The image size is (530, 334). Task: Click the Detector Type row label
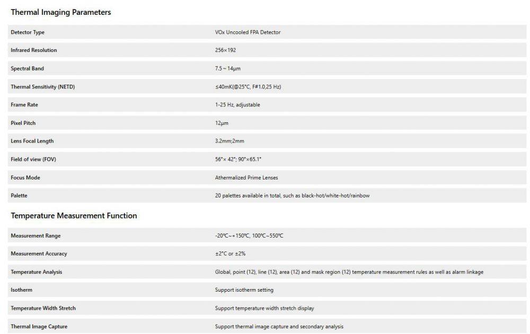pos(28,32)
